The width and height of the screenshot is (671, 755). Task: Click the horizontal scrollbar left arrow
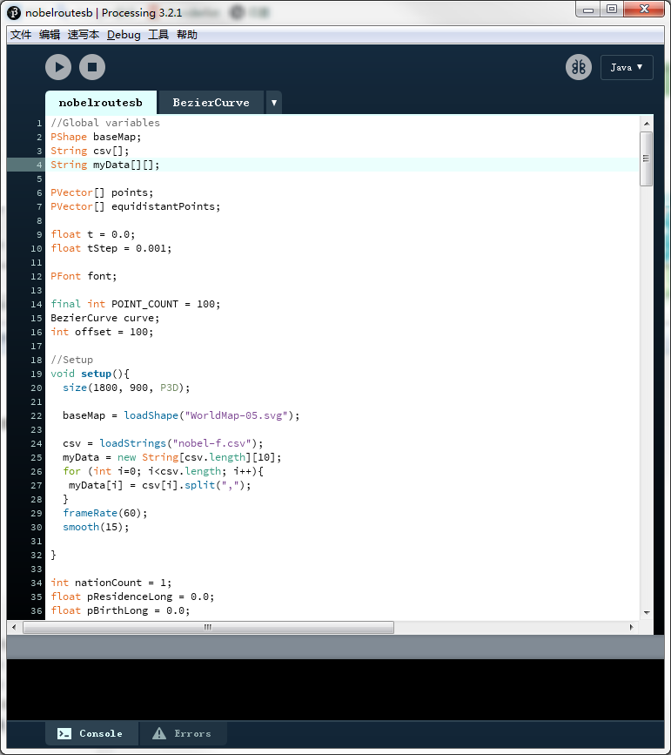click(14, 627)
